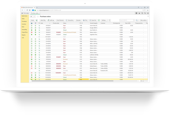The image size is (170, 116).
Task: Open the Reports section in sidebar
Action: pos(24,35)
